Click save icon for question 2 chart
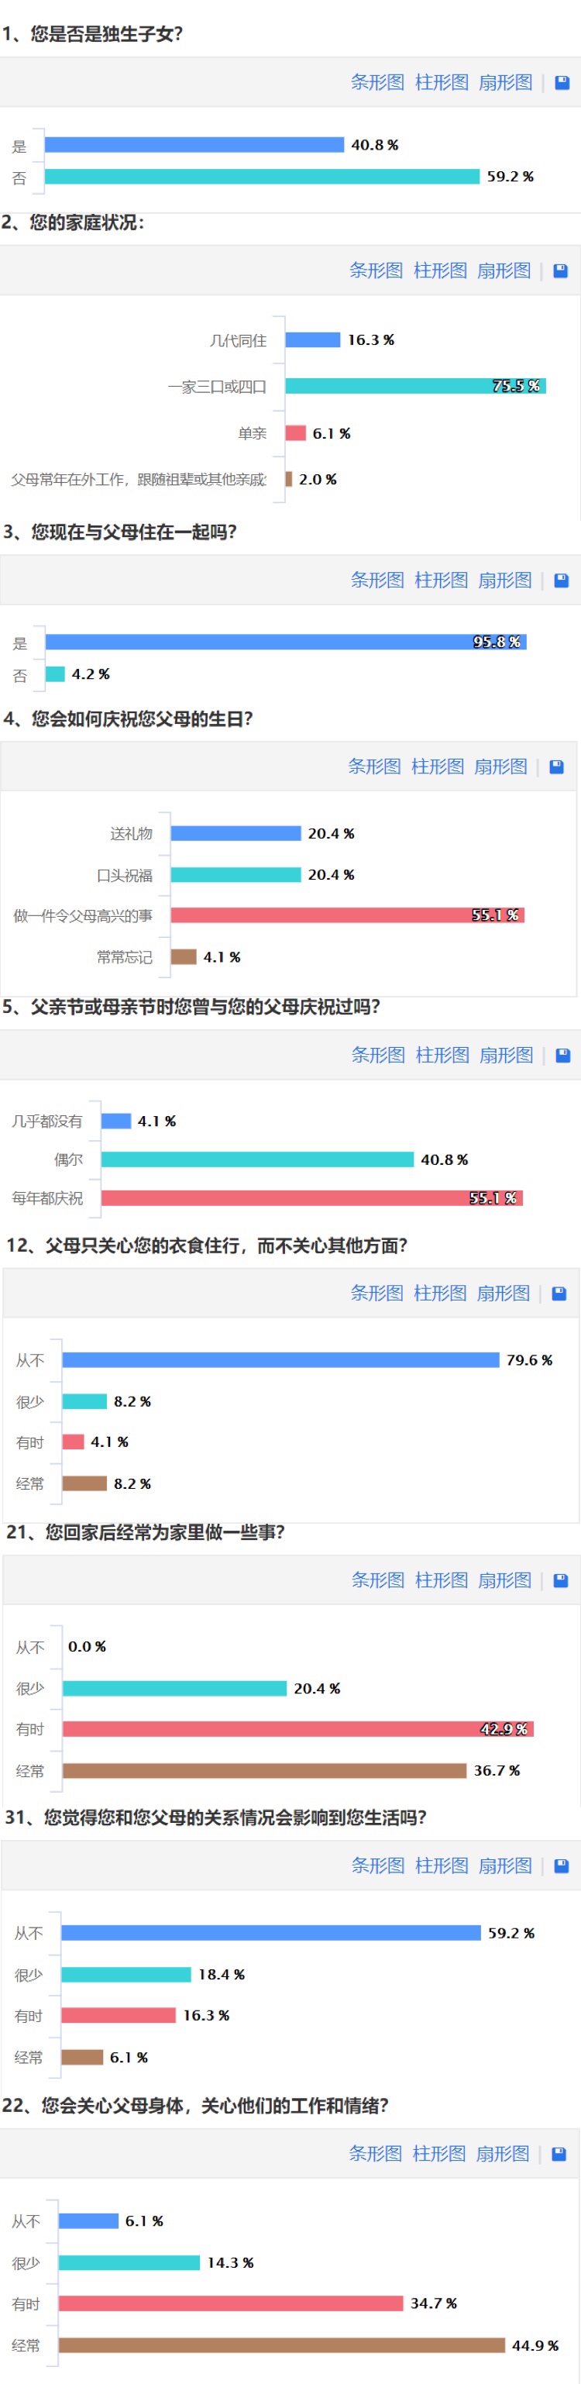The height and width of the screenshot is (2384, 581). point(561,271)
